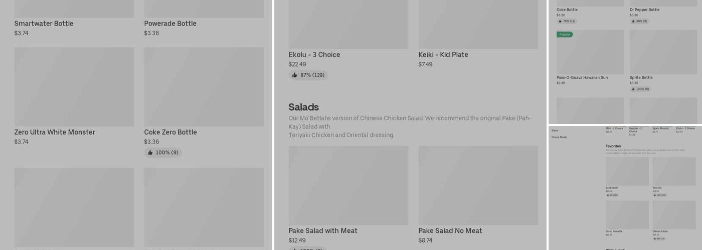Click thumbs-up icon under Best Seller

tap(607, 195)
